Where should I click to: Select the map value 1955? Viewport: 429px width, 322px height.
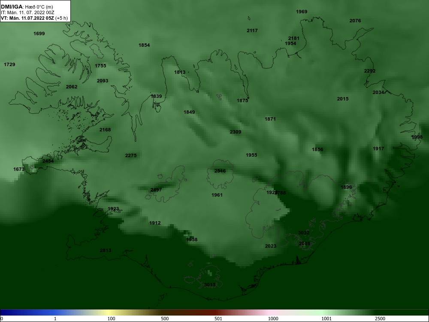251,155
